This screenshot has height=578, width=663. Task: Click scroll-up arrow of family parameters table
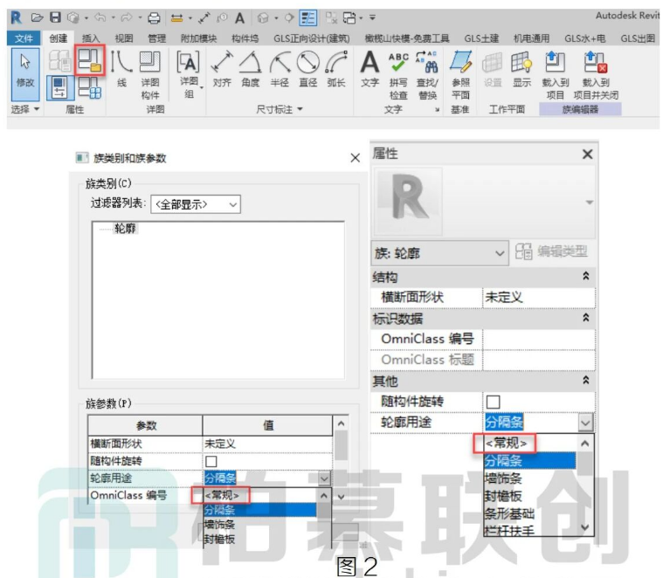coord(341,423)
